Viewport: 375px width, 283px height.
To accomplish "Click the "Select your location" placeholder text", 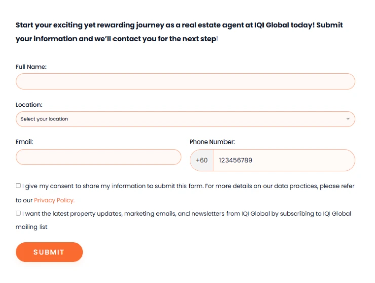I will pyautogui.click(x=45, y=119).
